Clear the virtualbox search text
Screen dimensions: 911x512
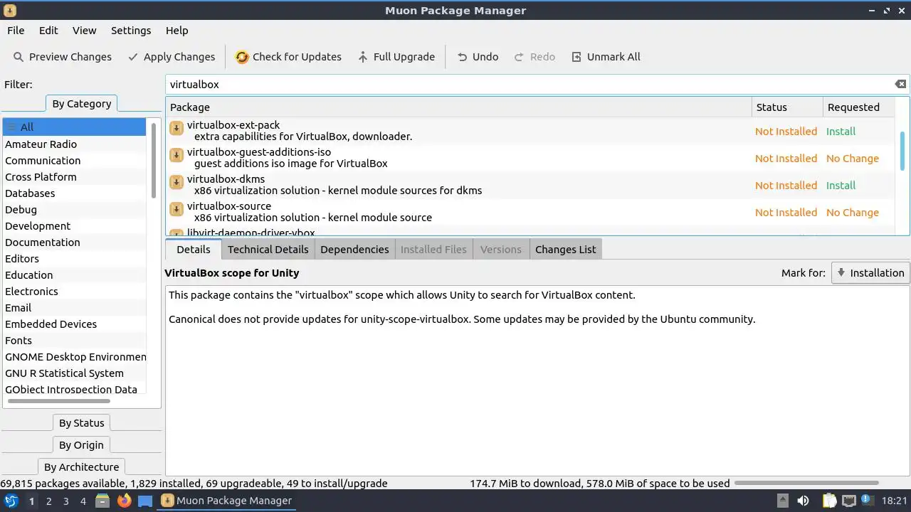coord(900,84)
